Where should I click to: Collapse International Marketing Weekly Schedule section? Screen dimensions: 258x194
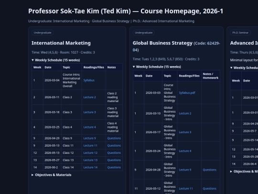point(56,60)
